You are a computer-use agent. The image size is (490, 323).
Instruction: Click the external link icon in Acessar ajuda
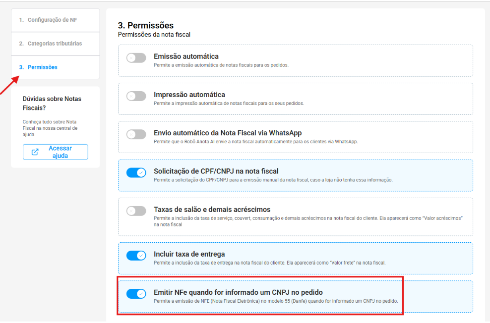click(35, 152)
